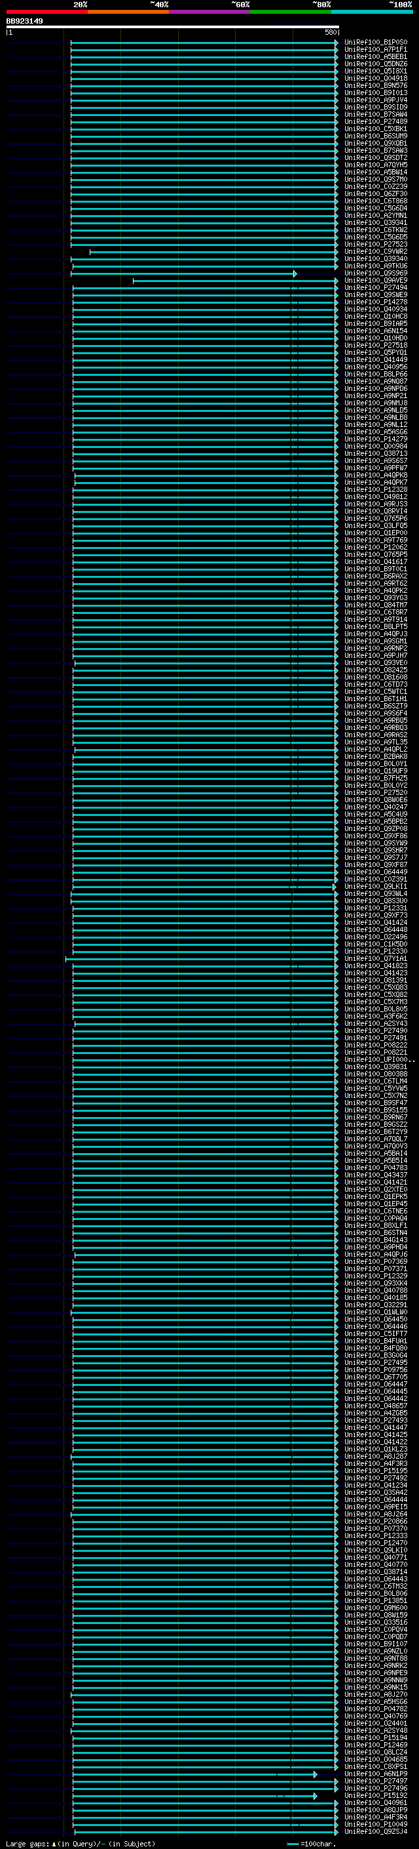Open hit UniRef100_Q39831

tap(375, 1067)
